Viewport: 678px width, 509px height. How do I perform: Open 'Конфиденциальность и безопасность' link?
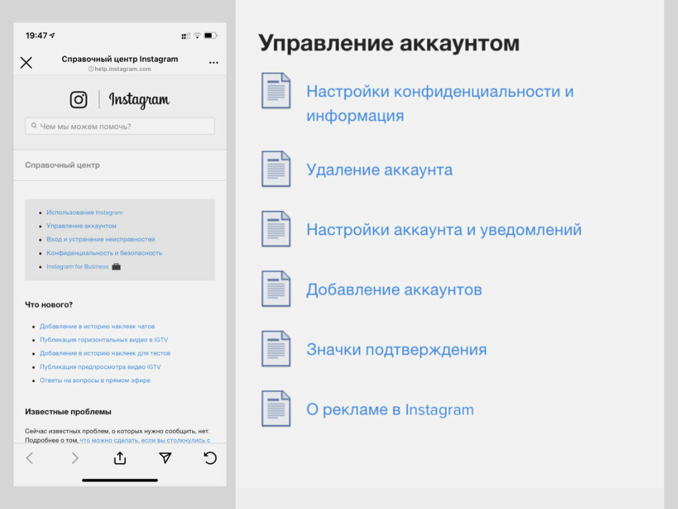[104, 253]
